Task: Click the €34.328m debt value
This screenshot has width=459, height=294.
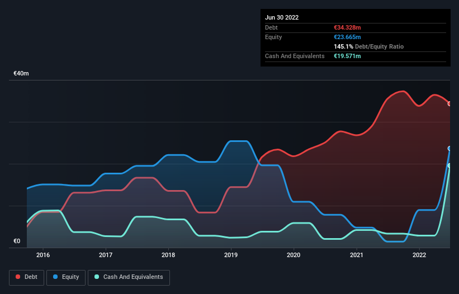Action: pyautogui.click(x=347, y=27)
